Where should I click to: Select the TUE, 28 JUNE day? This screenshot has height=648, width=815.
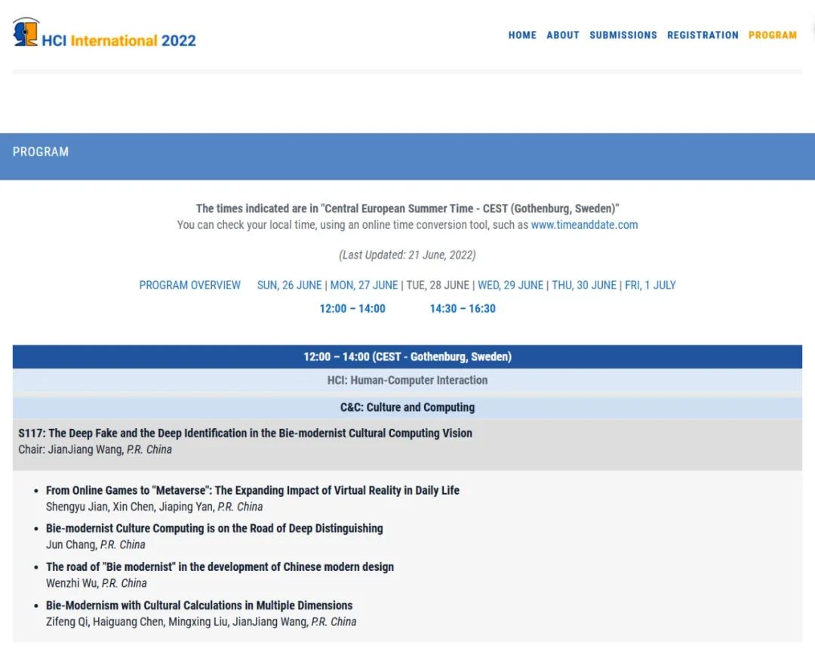click(438, 285)
